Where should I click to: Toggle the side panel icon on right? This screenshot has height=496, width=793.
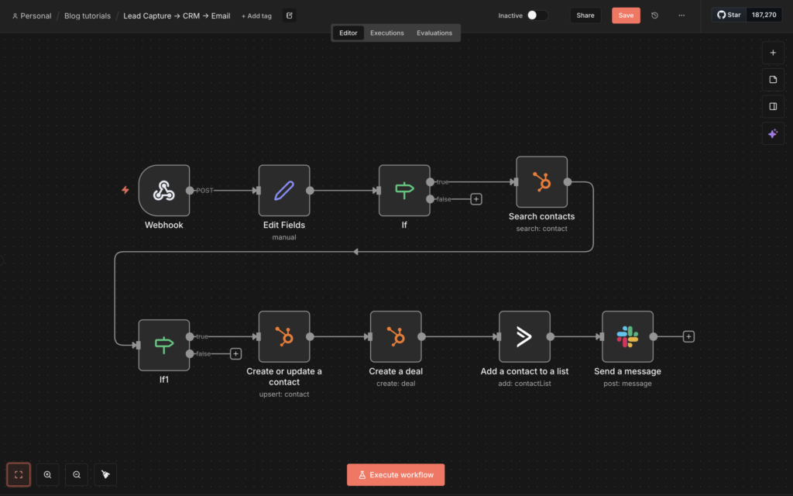(x=773, y=106)
